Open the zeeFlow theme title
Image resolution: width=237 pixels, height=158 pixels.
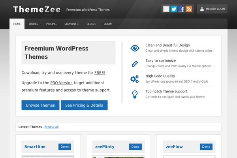click(x=174, y=147)
